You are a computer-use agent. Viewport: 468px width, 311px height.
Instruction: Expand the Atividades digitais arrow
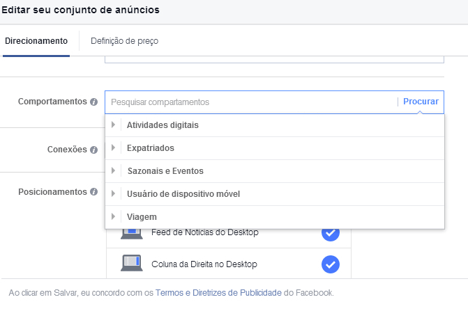(114, 125)
